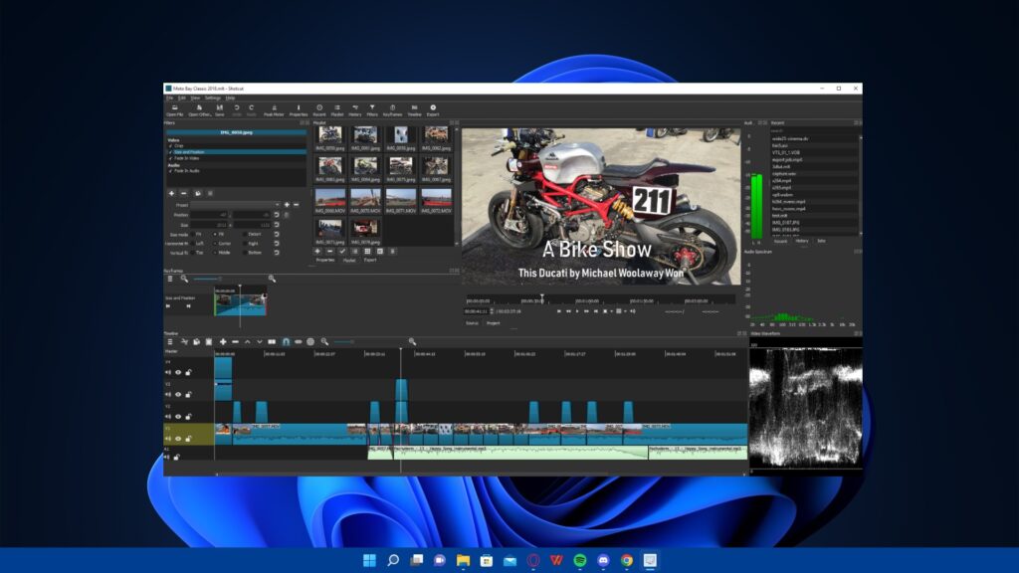The image size is (1019, 573).
Task: Remove the selected filter with minus icon
Action: pos(183,194)
